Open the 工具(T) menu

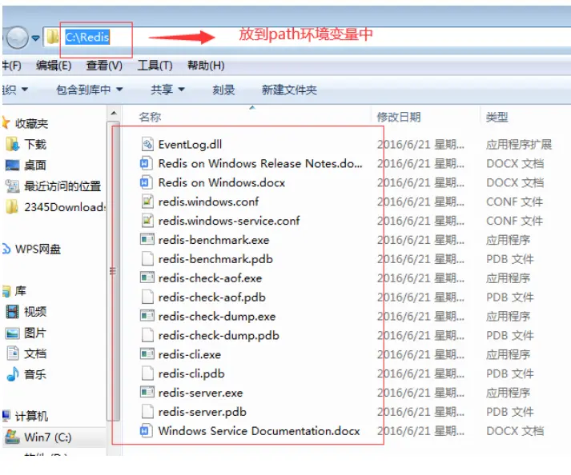155,66
